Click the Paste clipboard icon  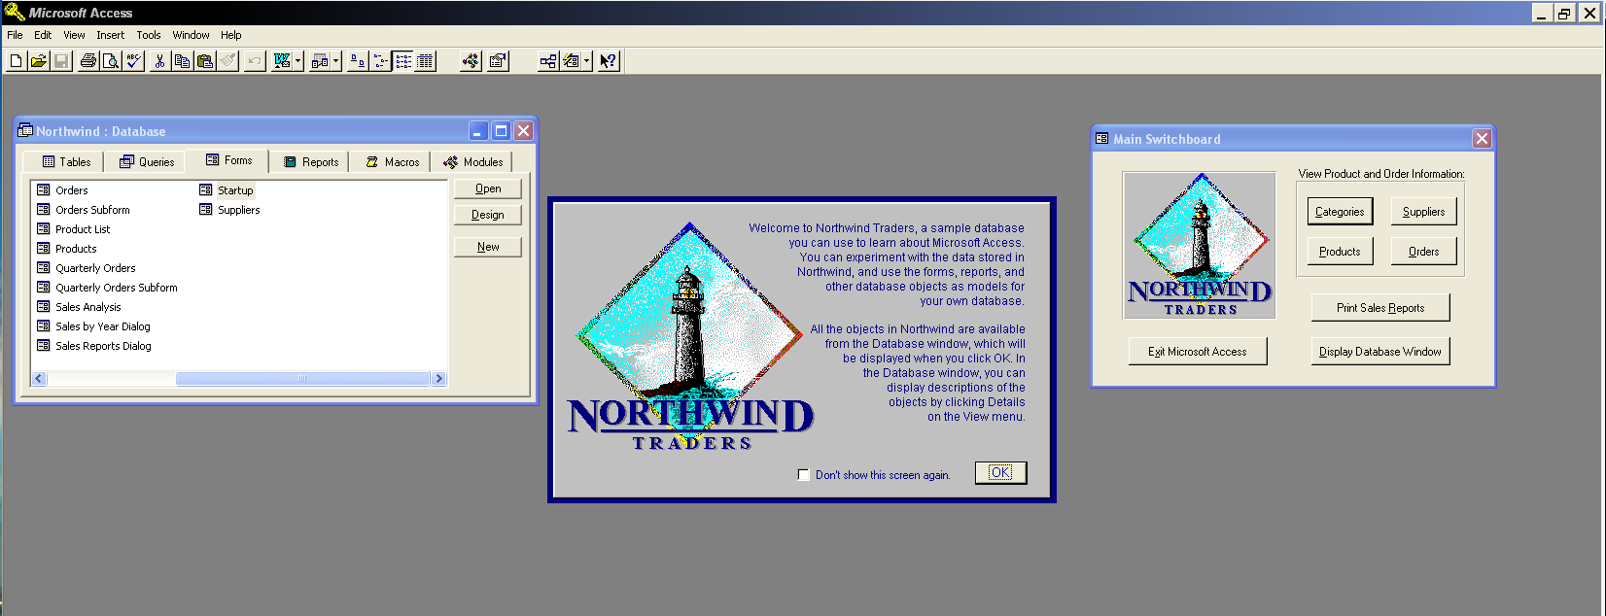204,61
